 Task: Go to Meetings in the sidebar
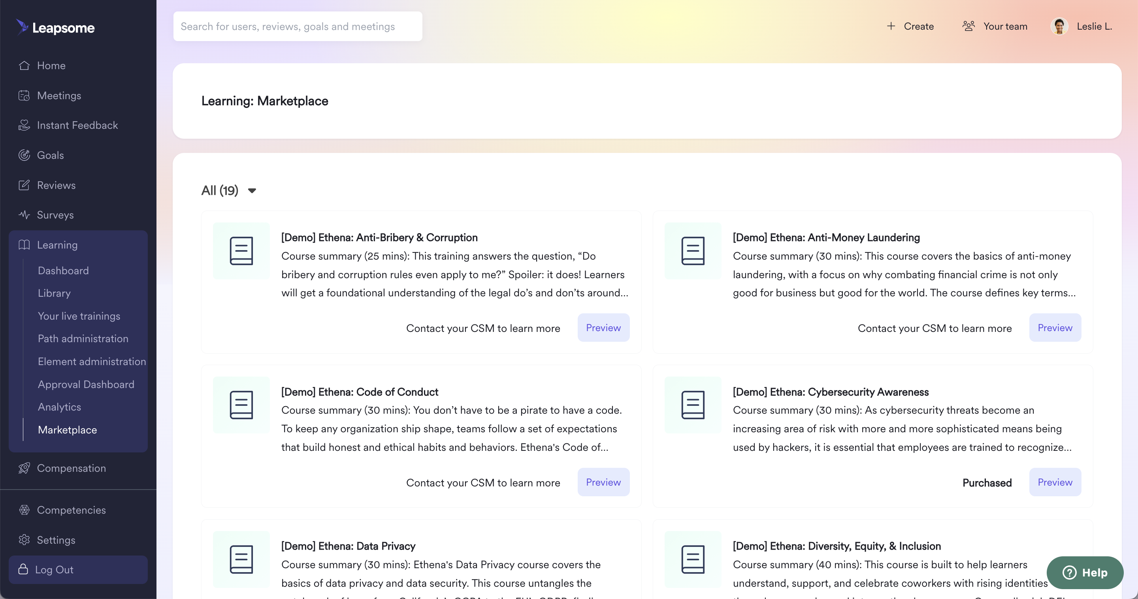pyautogui.click(x=59, y=95)
